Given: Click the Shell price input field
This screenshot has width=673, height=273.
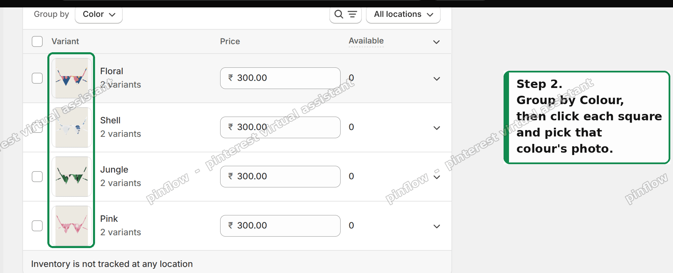Looking at the screenshot, I should point(280,127).
